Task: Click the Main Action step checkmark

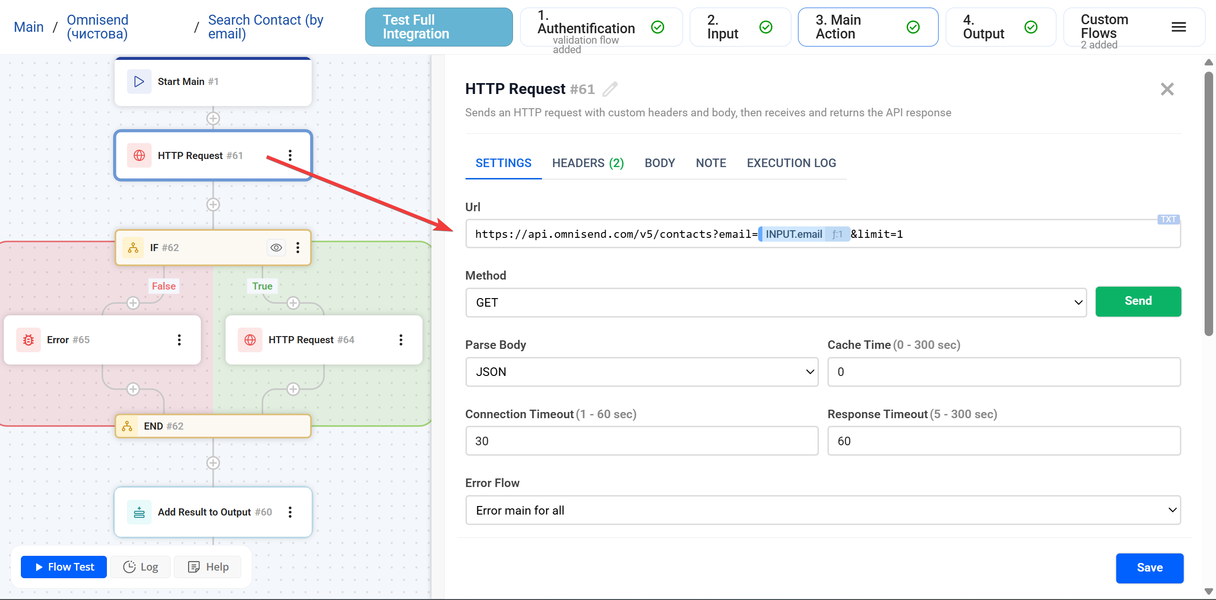Action: [913, 27]
